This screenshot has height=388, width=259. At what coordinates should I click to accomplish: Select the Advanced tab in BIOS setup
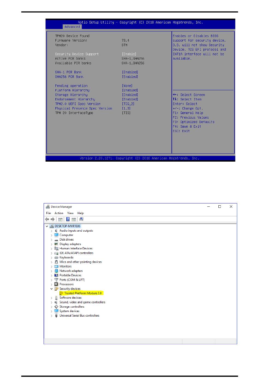click(x=72, y=27)
